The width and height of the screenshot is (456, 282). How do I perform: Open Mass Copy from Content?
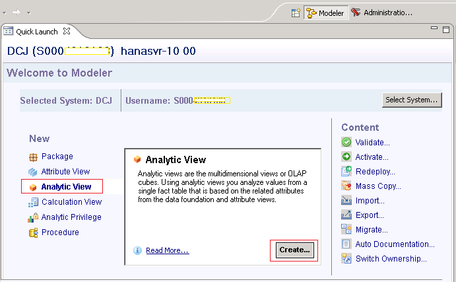point(378,186)
